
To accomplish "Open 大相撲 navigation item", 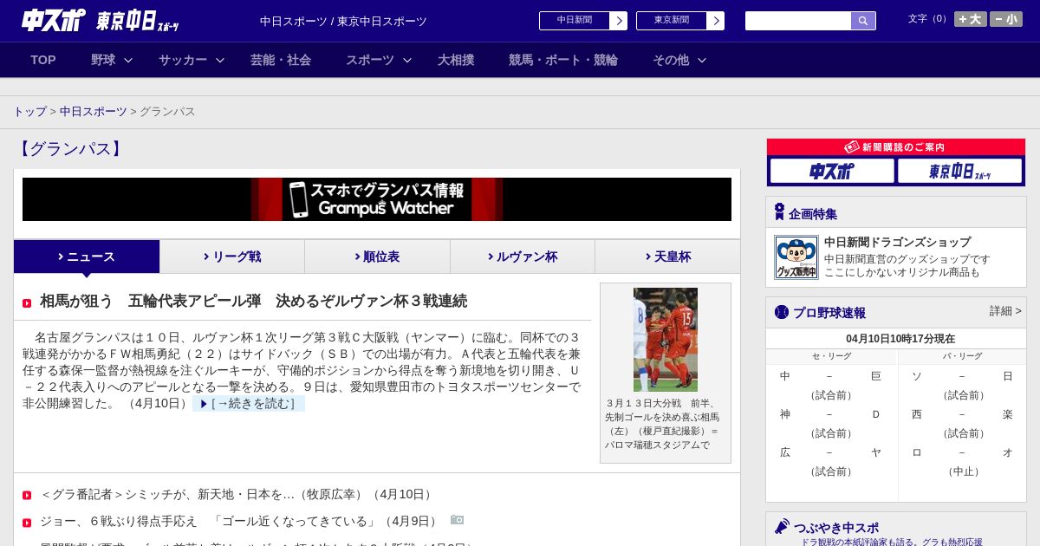I will pos(456,60).
